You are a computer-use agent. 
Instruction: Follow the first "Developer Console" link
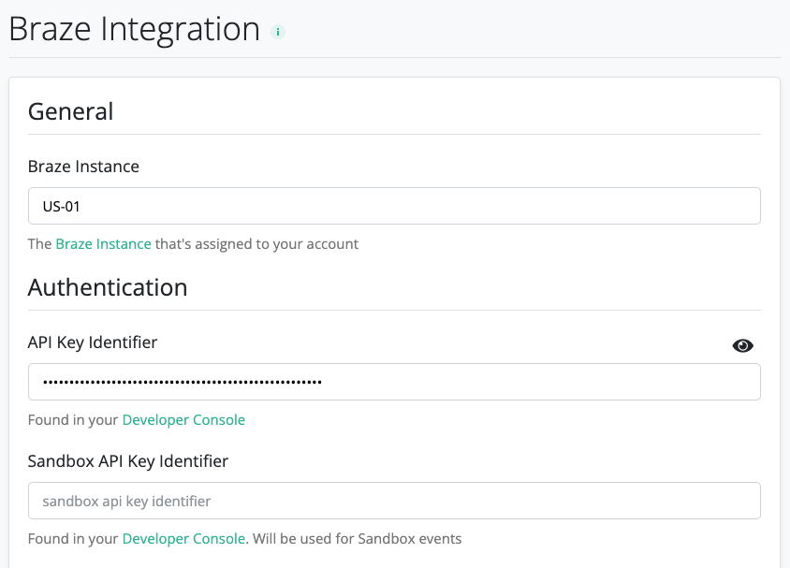click(183, 419)
